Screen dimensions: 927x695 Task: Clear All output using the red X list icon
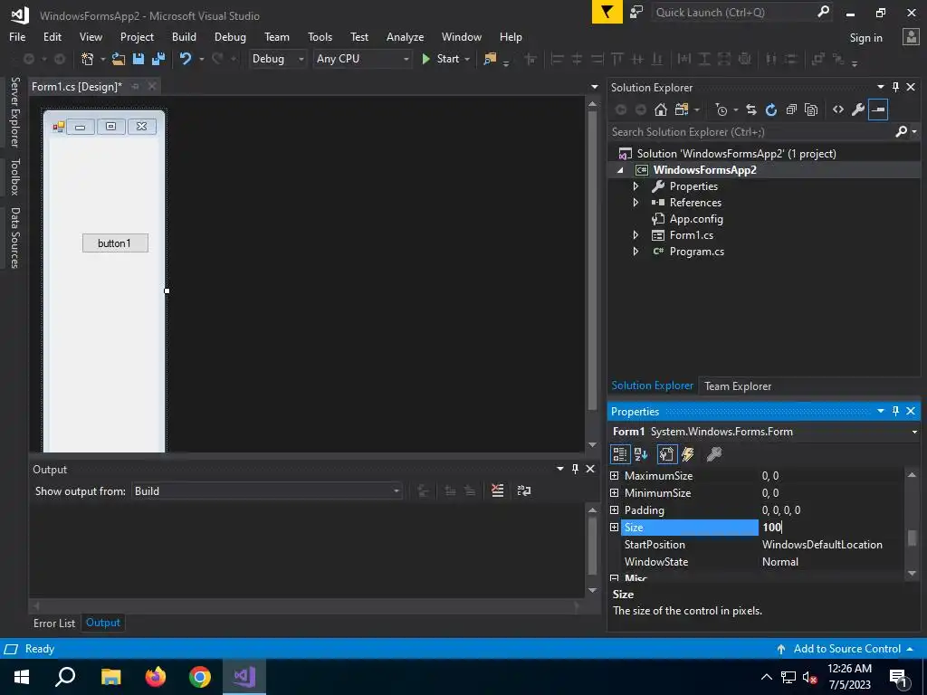pos(498,490)
